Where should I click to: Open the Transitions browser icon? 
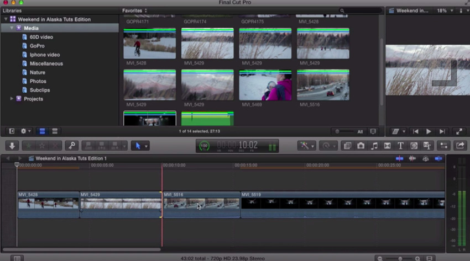pos(387,146)
